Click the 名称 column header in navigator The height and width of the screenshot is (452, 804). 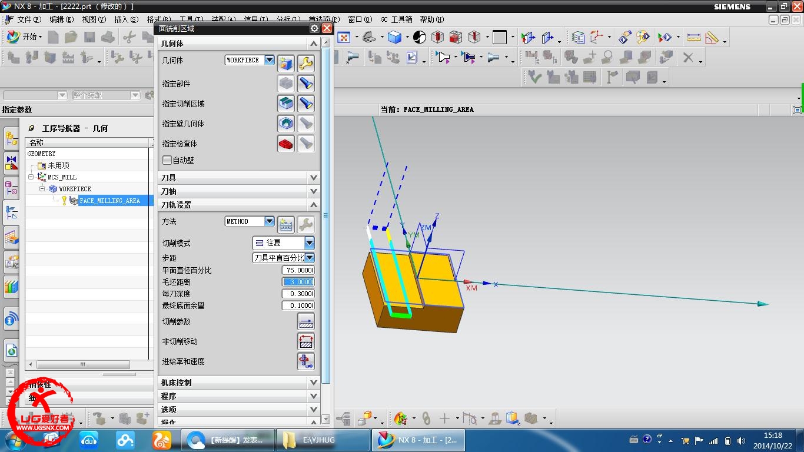[88, 142]
